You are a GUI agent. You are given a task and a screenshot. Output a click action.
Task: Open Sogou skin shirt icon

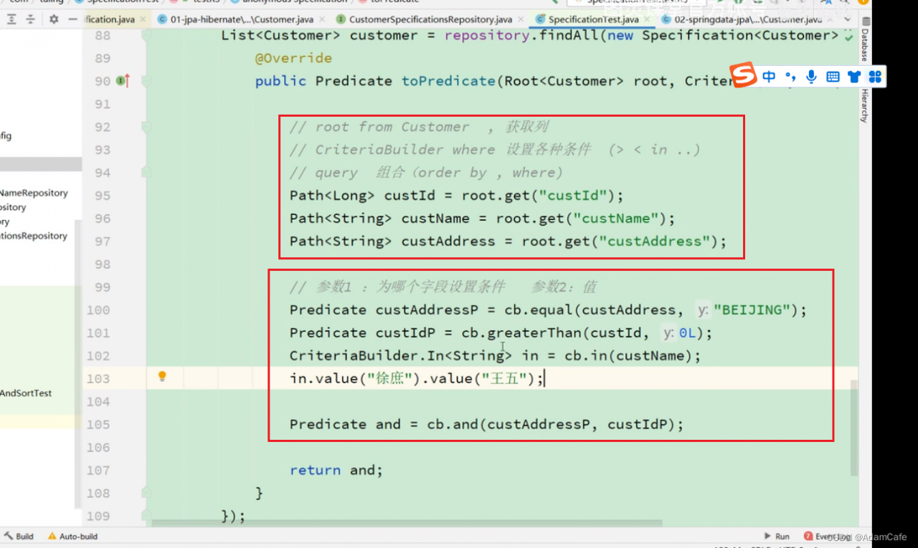(853, 77)
